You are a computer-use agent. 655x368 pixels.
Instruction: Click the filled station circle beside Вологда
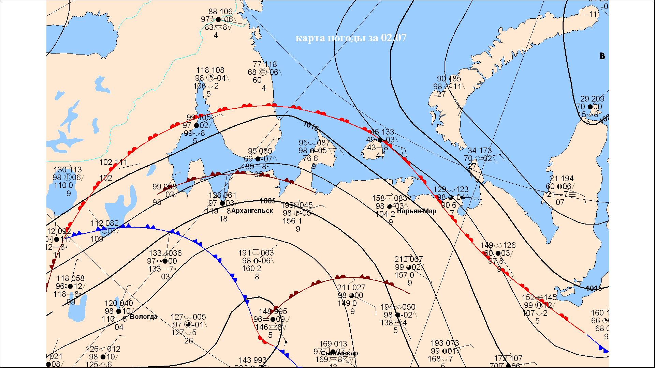(119, 311)
